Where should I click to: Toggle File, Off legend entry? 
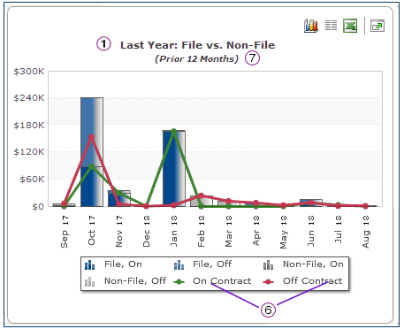click(x=202, y=264)
